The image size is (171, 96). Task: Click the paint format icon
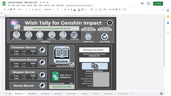pyautogui.click(x=14, y=10)
